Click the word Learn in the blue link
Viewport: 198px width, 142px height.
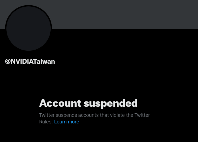[60, 122]
